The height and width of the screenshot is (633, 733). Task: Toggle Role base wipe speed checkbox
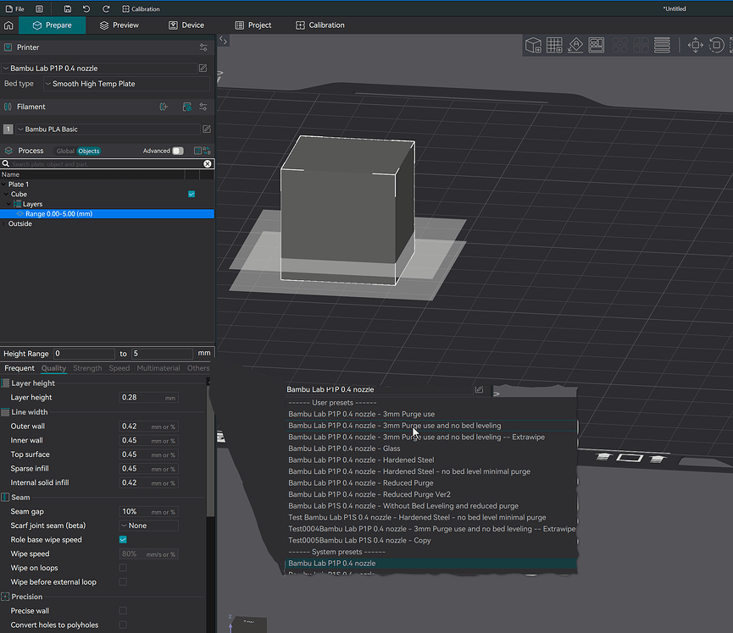click(x=123, y=540)
